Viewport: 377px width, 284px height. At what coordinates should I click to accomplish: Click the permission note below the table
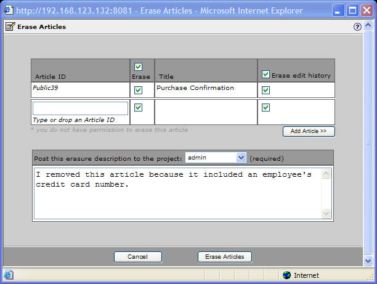[x=110, y=130]
